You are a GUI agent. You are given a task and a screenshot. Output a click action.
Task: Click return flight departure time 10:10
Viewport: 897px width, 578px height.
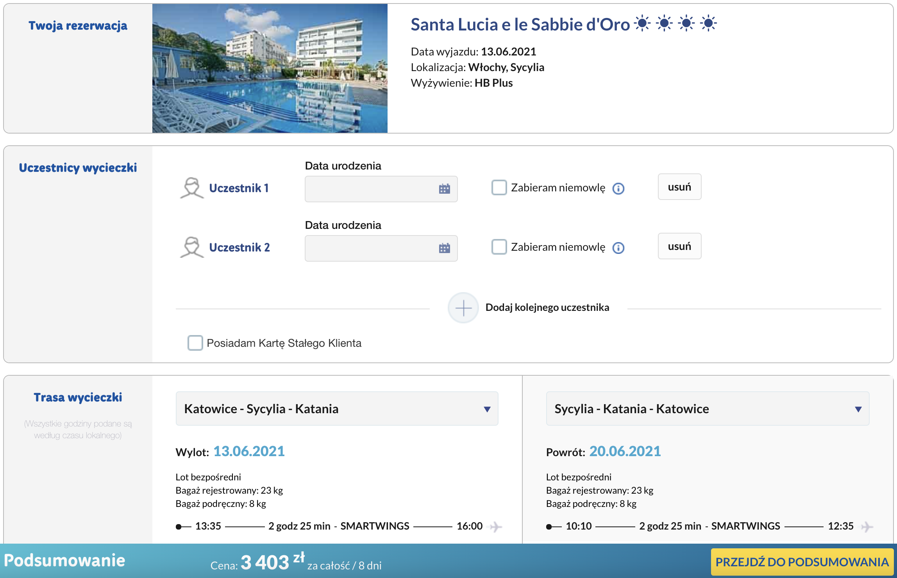point(579,526)
